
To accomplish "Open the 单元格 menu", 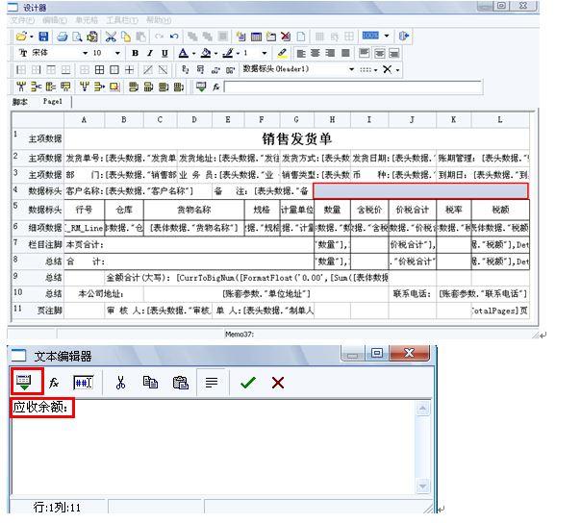I will 87,20.
